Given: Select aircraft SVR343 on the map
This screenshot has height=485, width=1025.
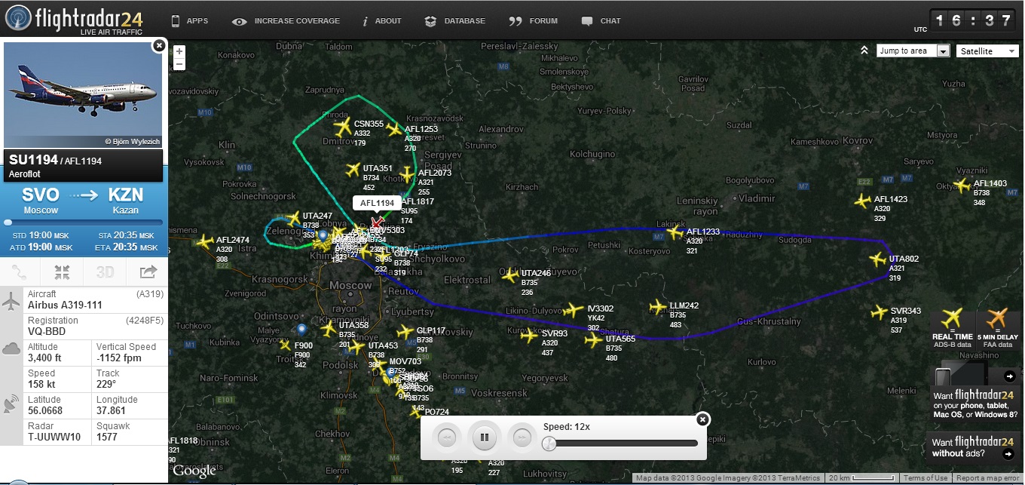Looking at the screenshot, I should pyautogui.click(x=880, y=312).
